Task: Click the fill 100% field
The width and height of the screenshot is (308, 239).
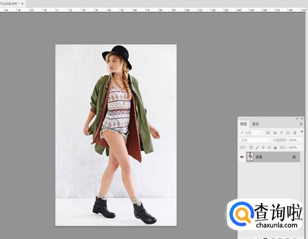Action: pyautogui.click(x=293, y=147)
